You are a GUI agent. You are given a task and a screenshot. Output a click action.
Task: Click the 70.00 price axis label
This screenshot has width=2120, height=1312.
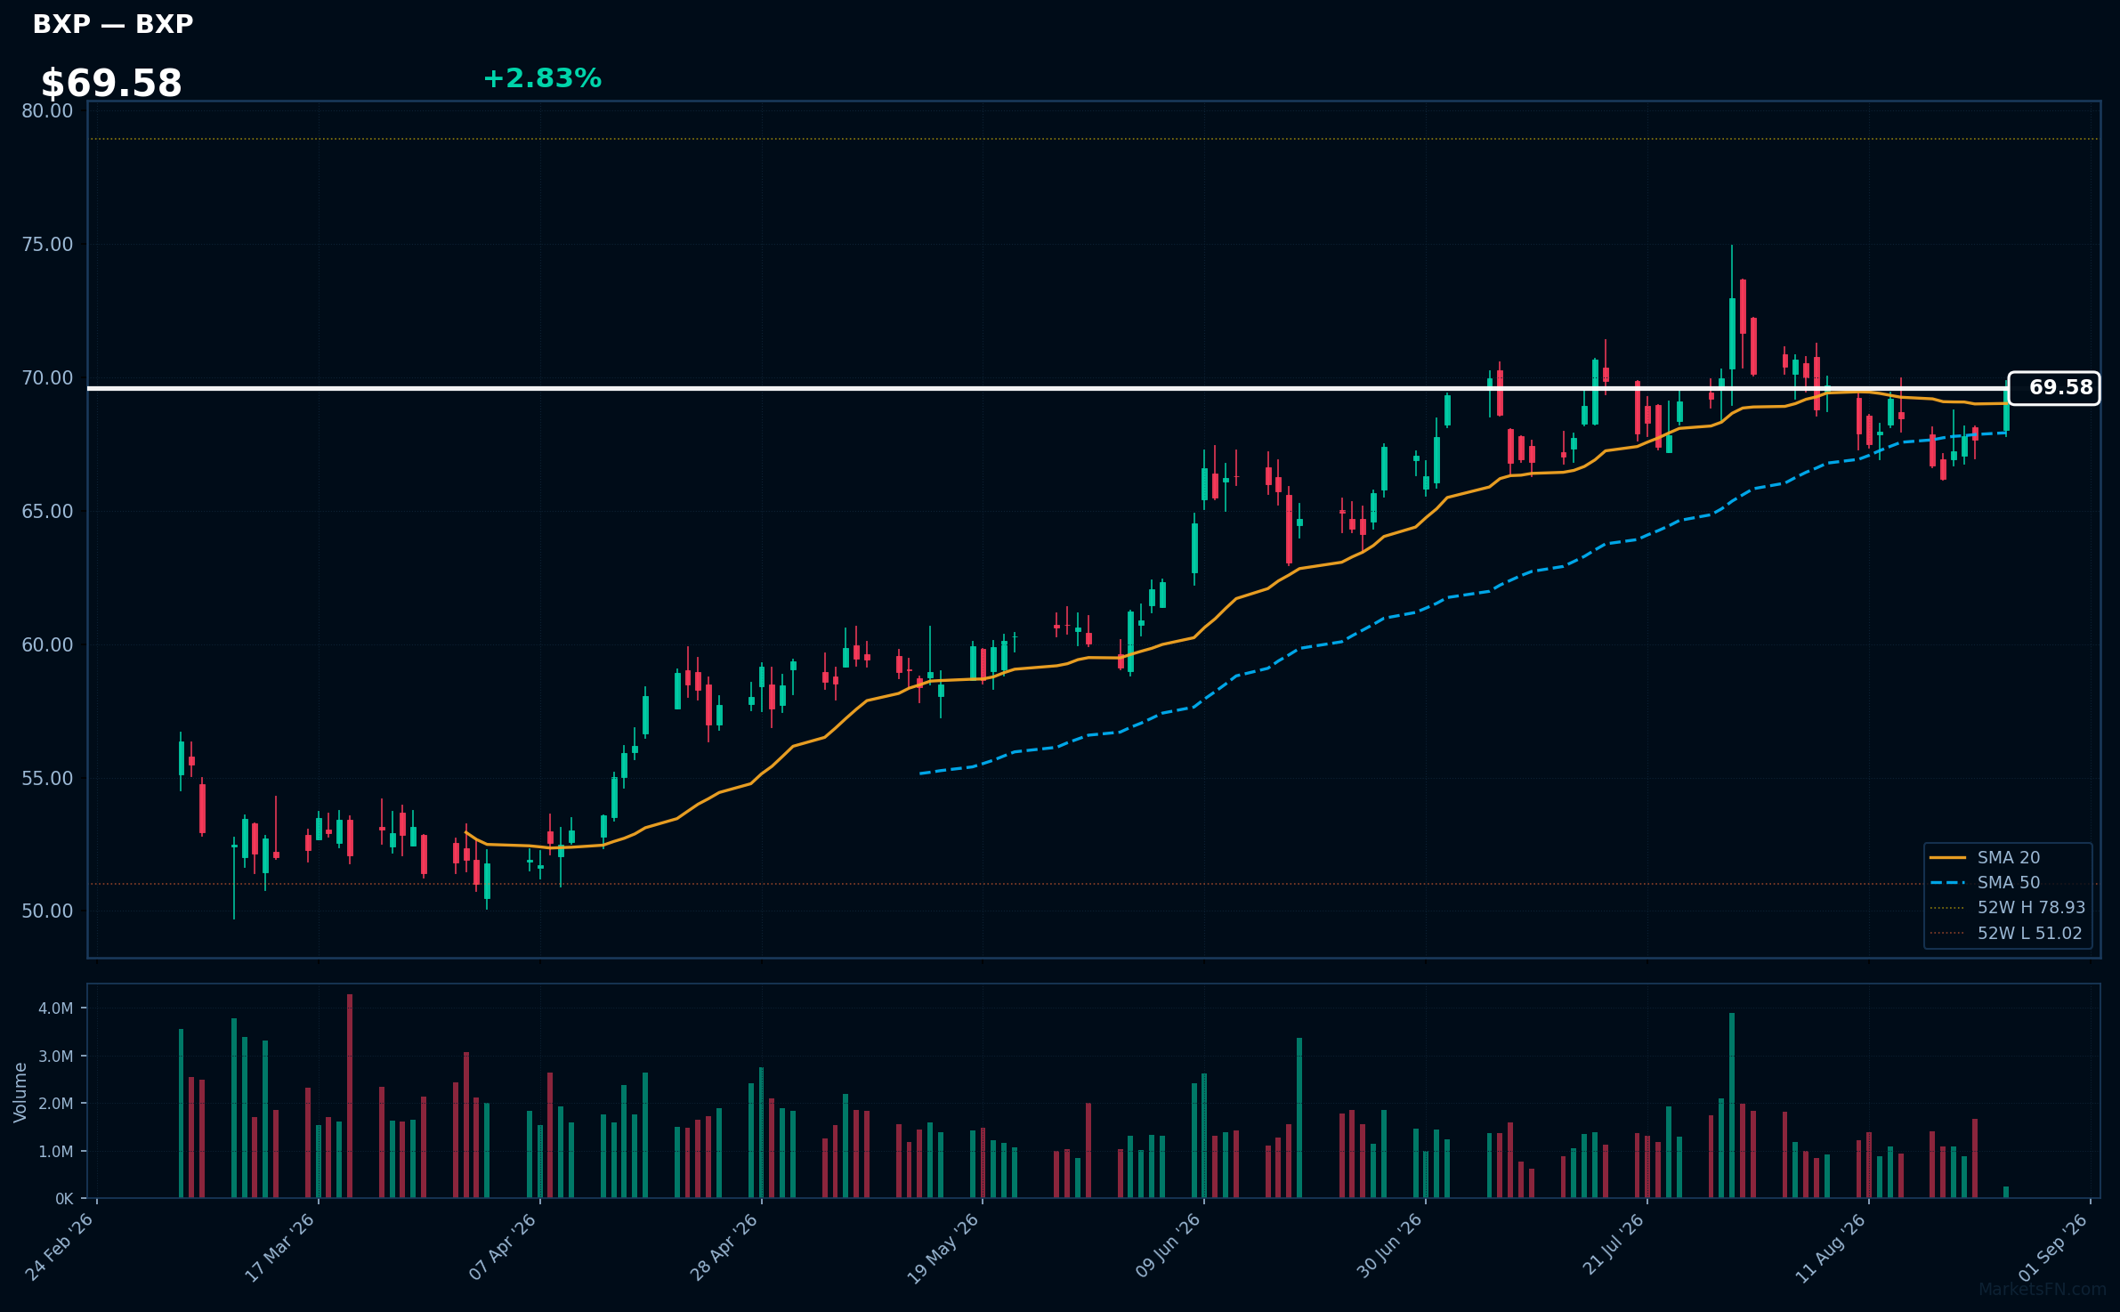click(x=47, y=377)
